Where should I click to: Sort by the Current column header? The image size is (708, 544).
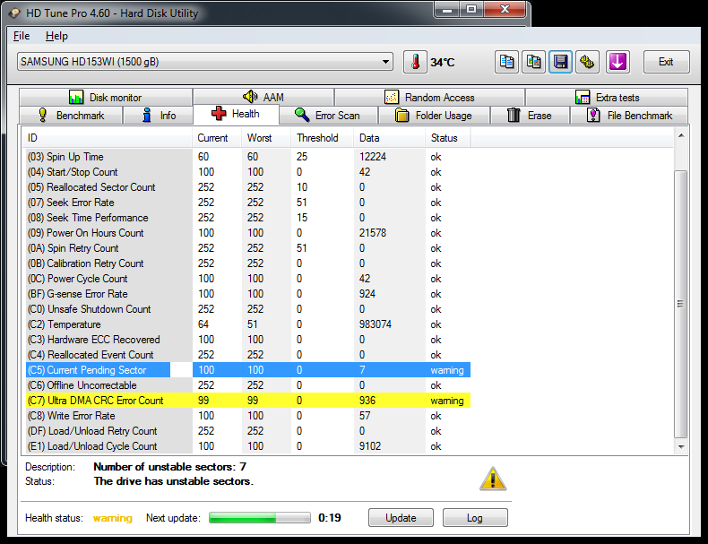[217, 138]
